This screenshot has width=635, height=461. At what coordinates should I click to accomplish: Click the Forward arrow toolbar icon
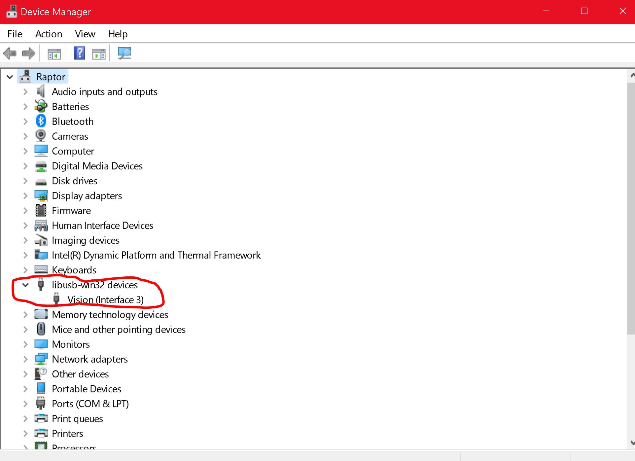[28, 53]
